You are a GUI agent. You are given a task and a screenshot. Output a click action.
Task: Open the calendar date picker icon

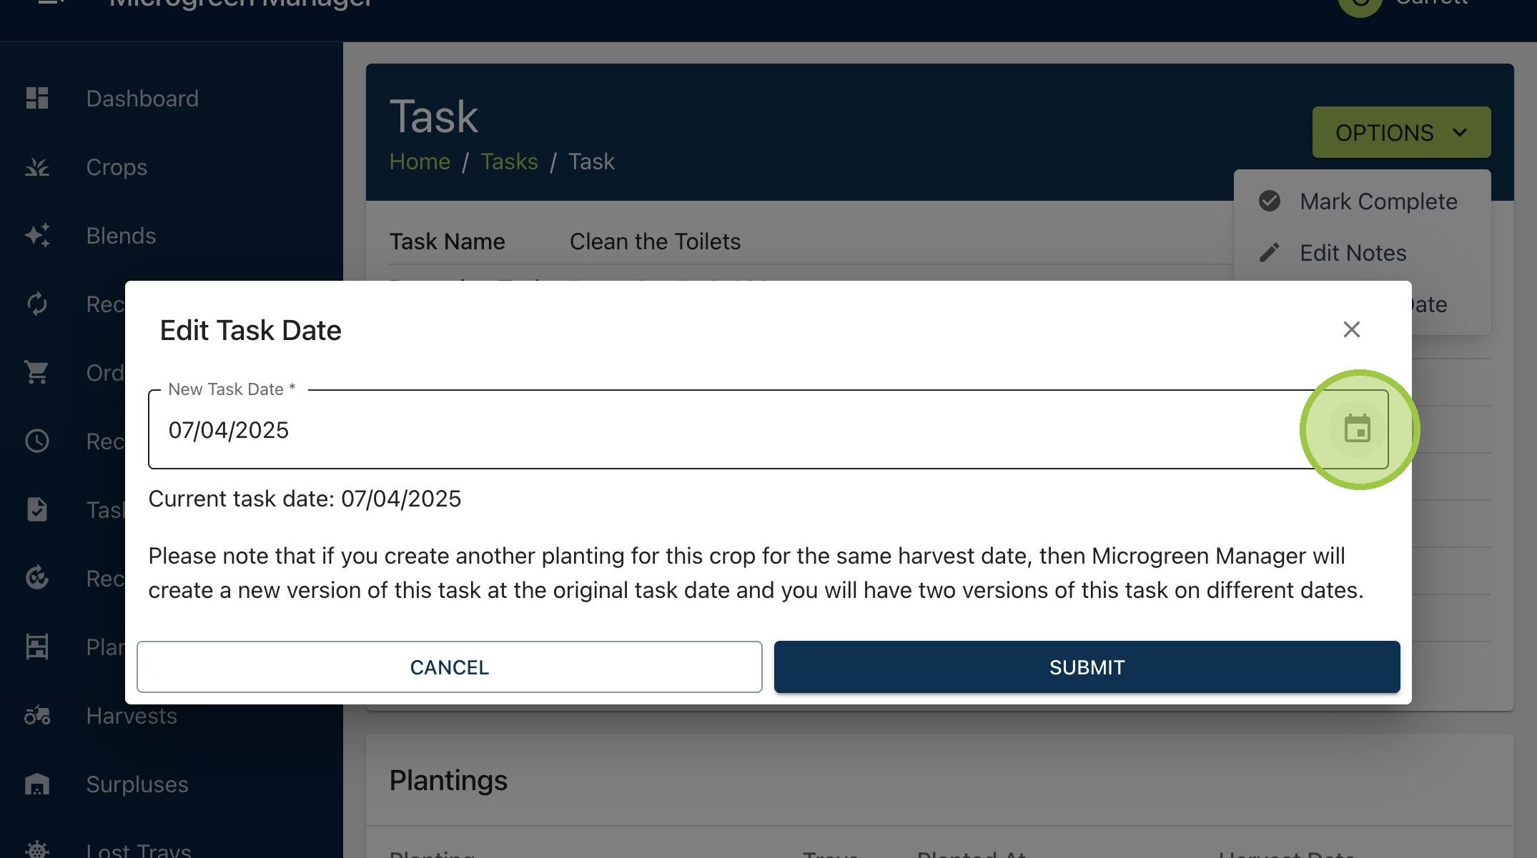point(1357,429)
